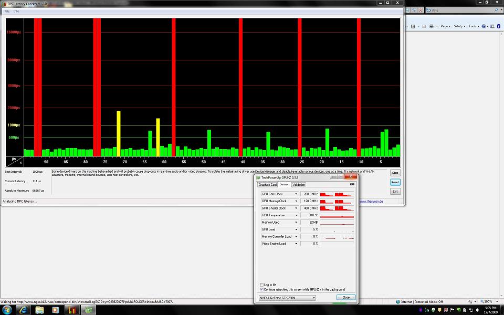Viewport: 504px width, 315px height.
Task: Click the Stop button in DPC Latency Checker
Action: pyautogui.click(x=395, y=173)
